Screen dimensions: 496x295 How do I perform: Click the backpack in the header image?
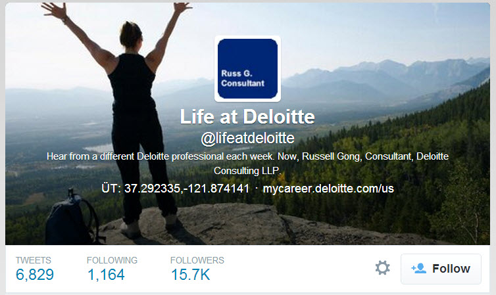point(74,218)
